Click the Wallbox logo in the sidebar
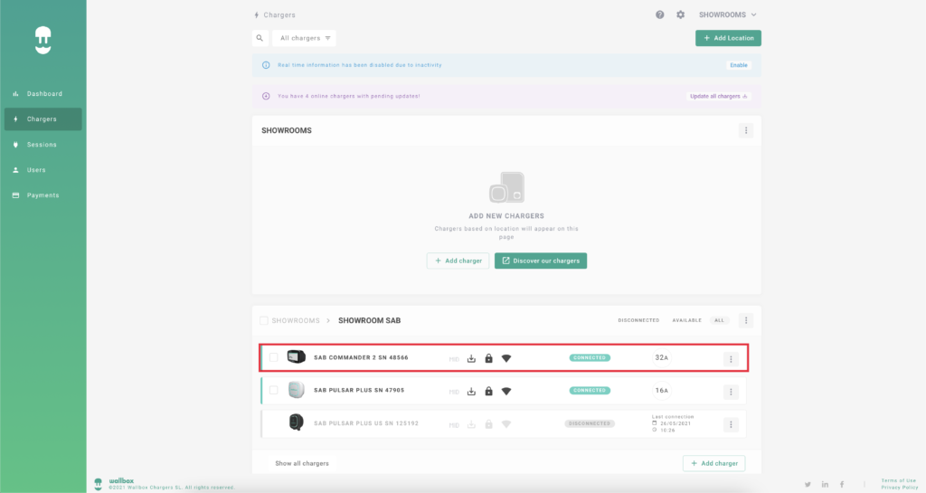The height and width of the screenshot is (493, 926). [x=43, y=40]
